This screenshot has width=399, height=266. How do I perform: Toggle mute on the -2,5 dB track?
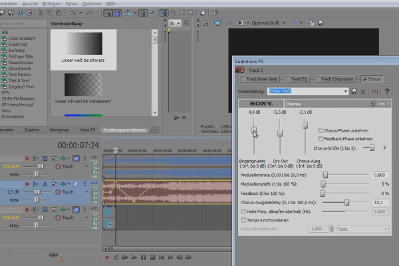(x=76, y=184)
